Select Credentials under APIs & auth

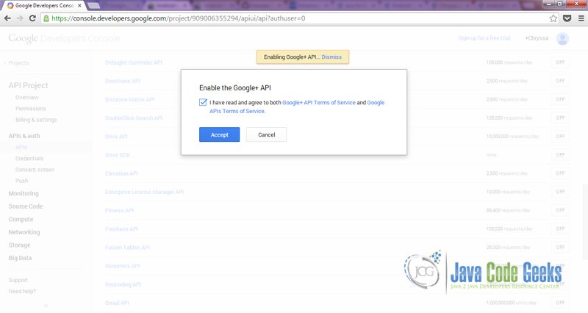click(x=29, y=159)
